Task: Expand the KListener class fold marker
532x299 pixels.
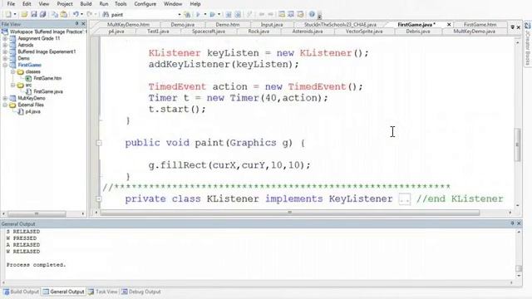Action: point(99,199)
